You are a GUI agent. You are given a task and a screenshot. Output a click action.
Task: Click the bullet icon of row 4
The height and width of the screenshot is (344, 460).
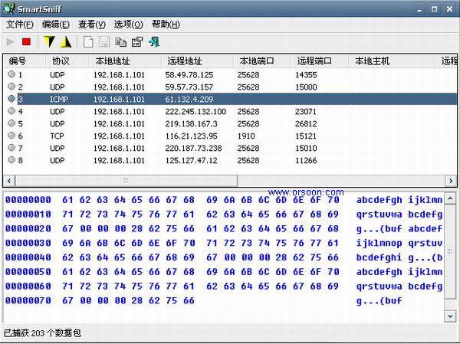11,111
